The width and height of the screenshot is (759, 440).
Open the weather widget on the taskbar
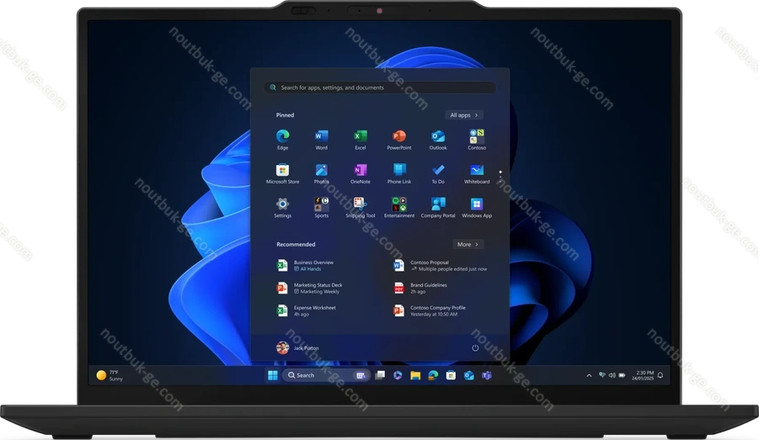click(110, 375)
